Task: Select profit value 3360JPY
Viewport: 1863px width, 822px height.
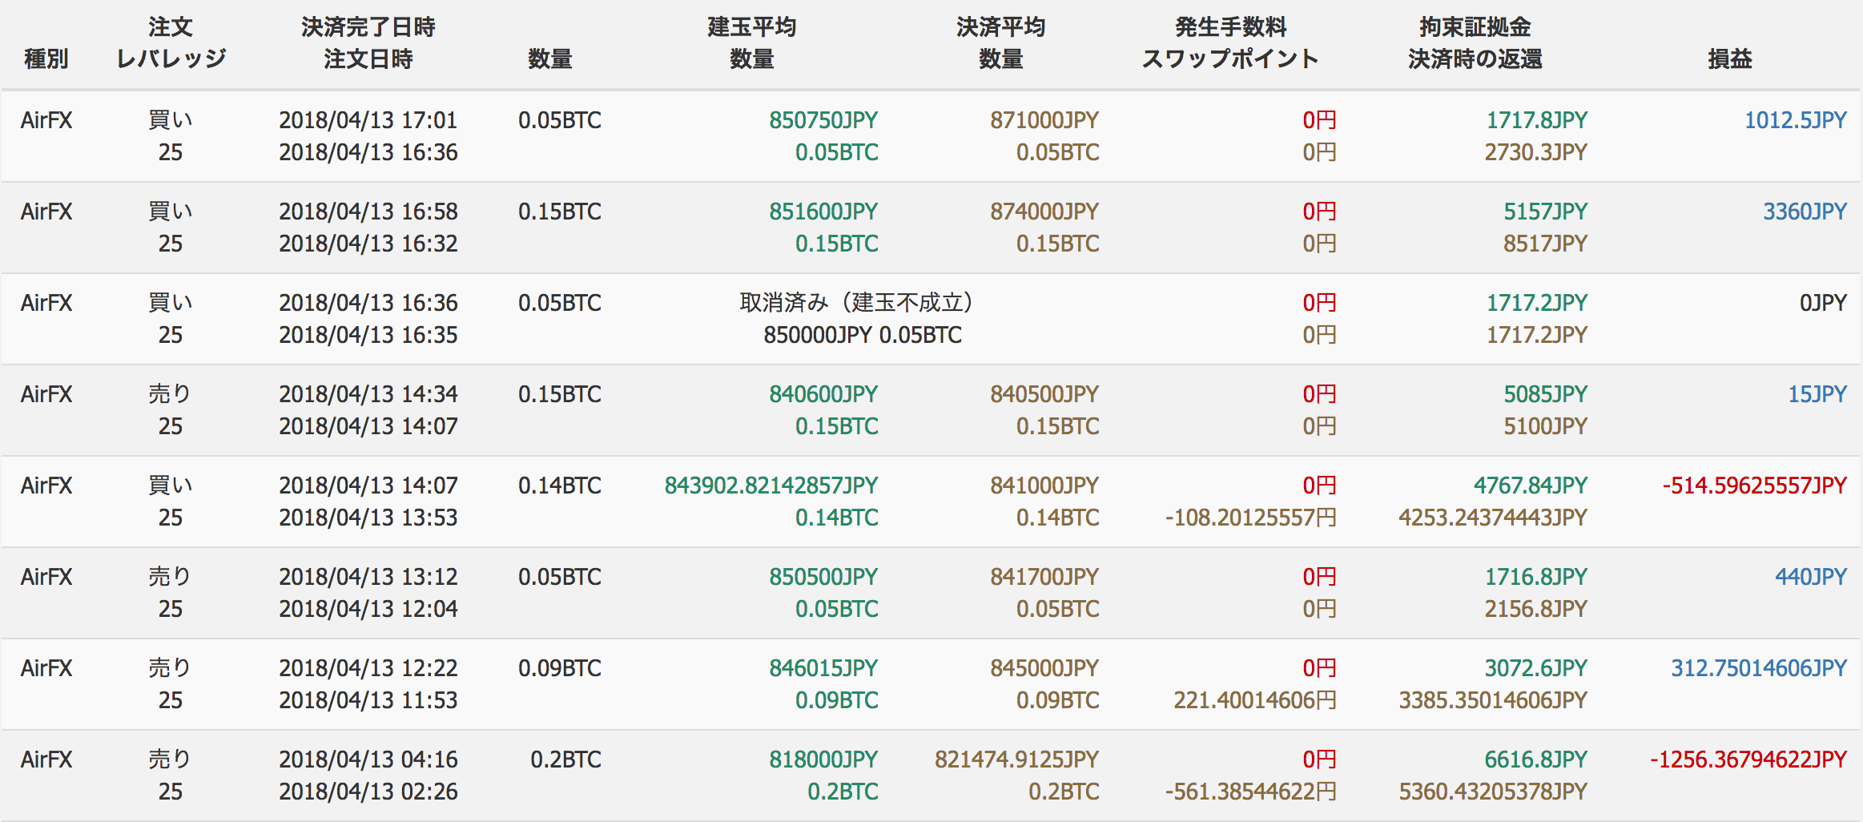Action: pos(1805,212)
